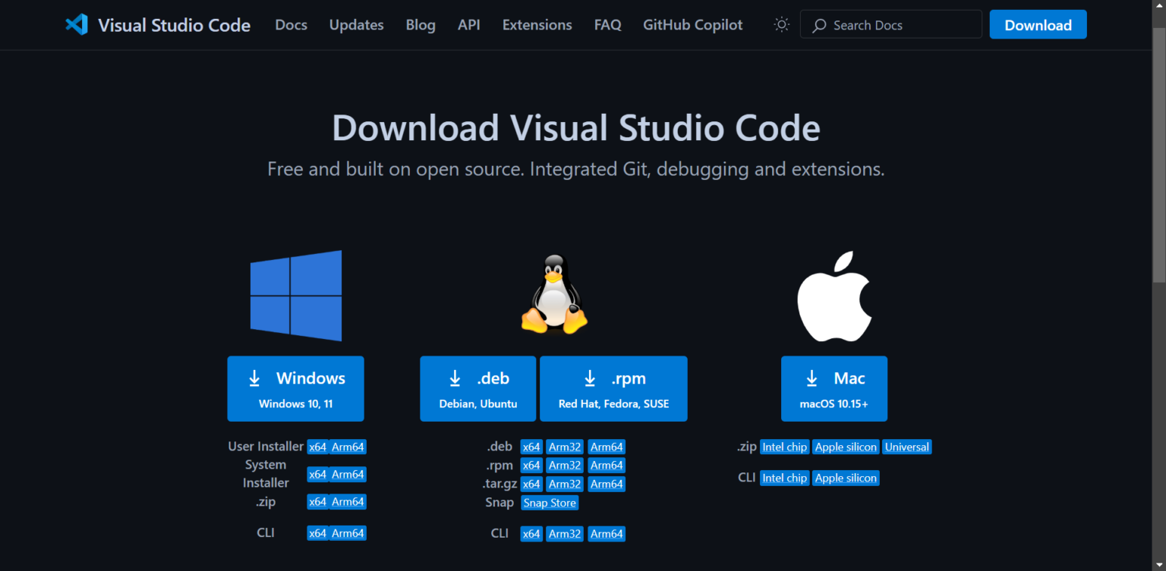Click the 'Snap' label in Linux list
1166x571 pixels.
click(x=499, y=503)
